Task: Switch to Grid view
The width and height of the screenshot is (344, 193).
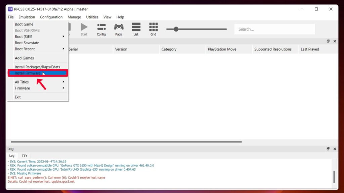Action: pyautogui.click(x=153, y=29)
